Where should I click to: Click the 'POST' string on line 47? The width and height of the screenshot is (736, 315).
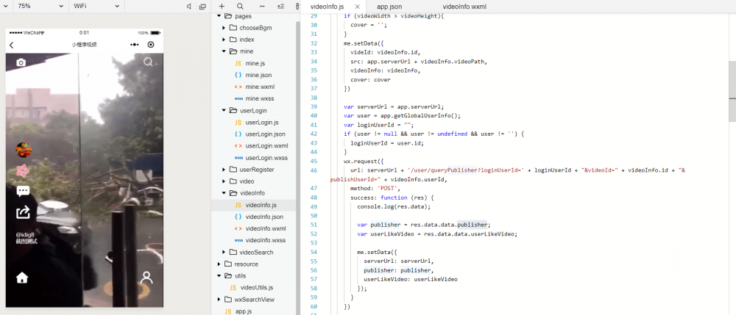pos(389,189)
